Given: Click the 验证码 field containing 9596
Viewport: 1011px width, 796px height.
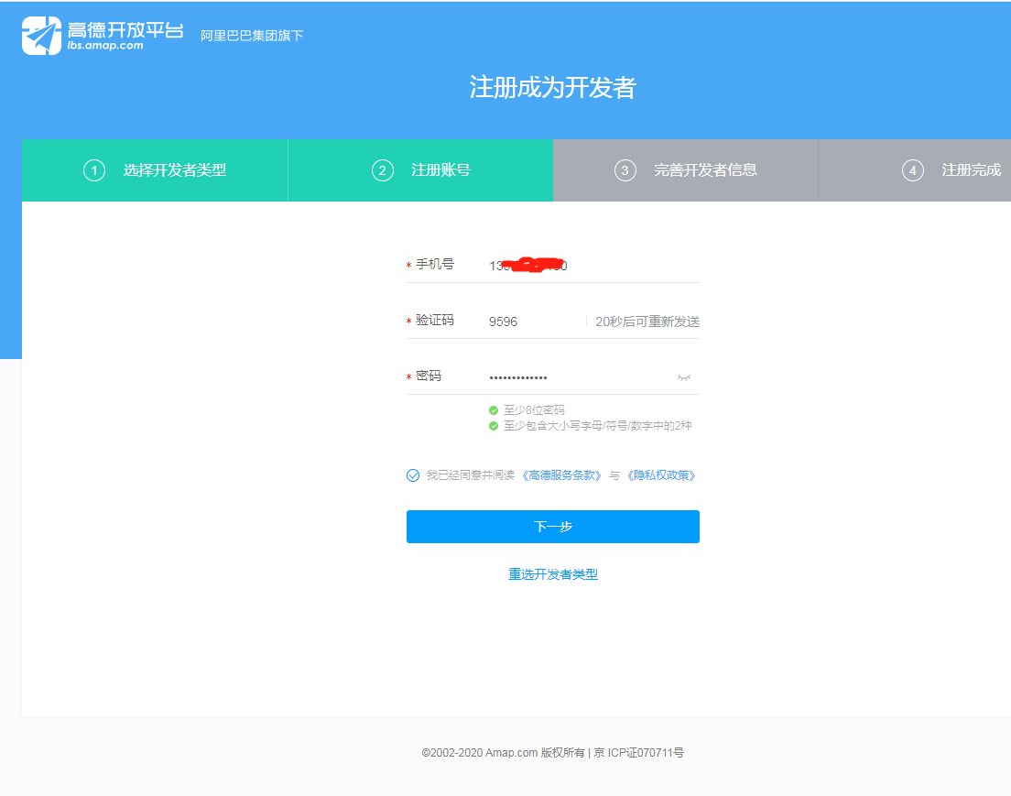Looking at the screenshot, I should 531,322.
